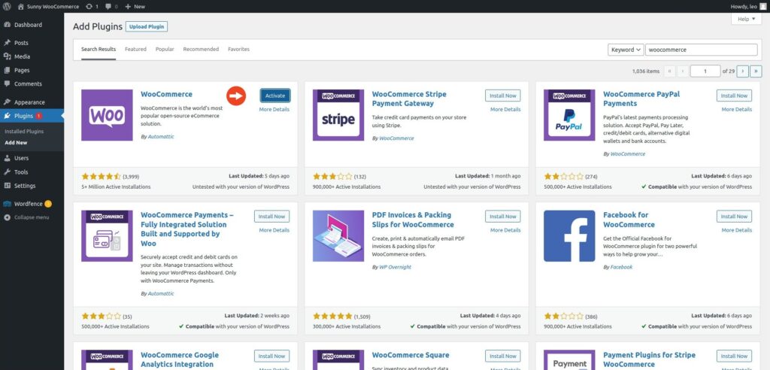Switch to the Featured tab
Image resolution: width=770 pixels, height=370 pixels.
[x=135, y=49]
